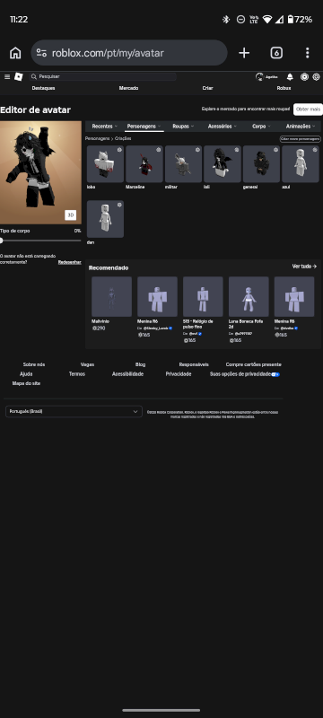Open site settings icon in address bar
The height and width of the screenshot is (718, 323).
[x=41, y=53]
